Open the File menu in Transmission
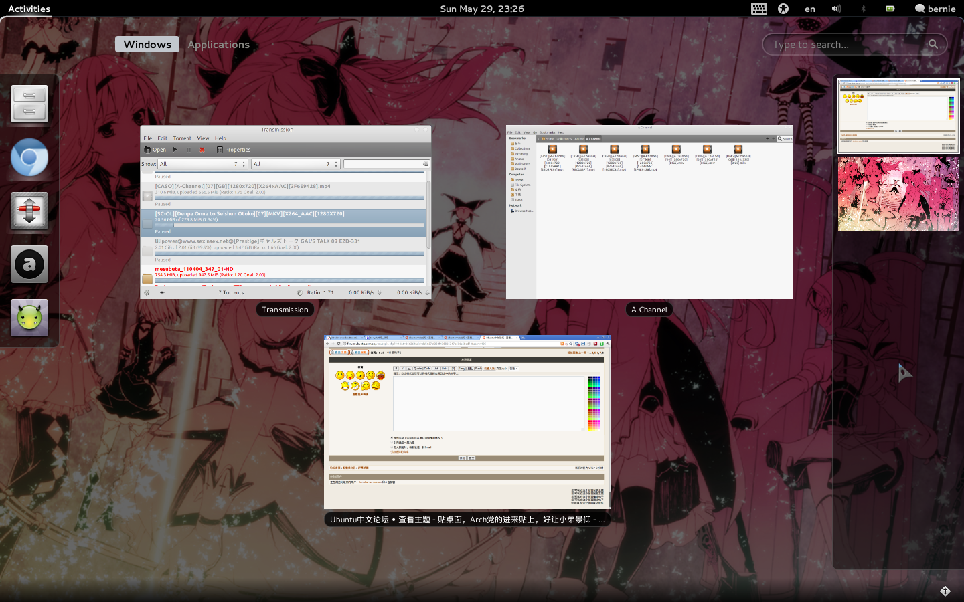The height and width of the screenshot is (602, 964). [148, 138]
